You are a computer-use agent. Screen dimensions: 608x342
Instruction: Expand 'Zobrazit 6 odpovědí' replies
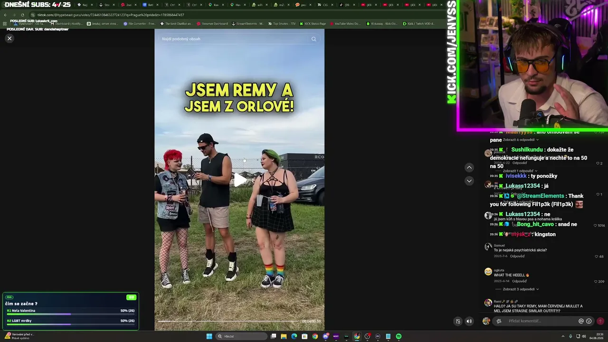point(521,140)
